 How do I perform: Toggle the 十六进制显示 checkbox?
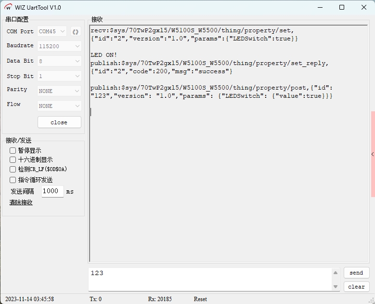pos(13,159)
